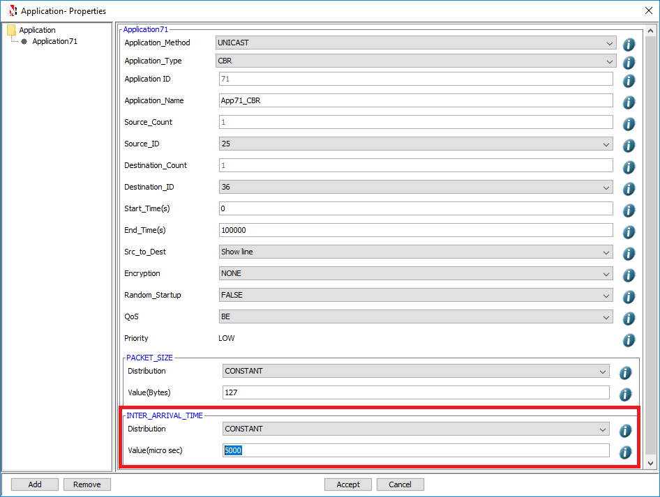Screen dimensions: 660x497
Task: Click Add to create a new application
Action: point(34,484)
